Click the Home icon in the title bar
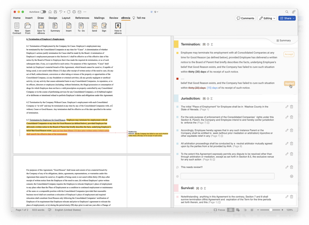 point(50,12)
